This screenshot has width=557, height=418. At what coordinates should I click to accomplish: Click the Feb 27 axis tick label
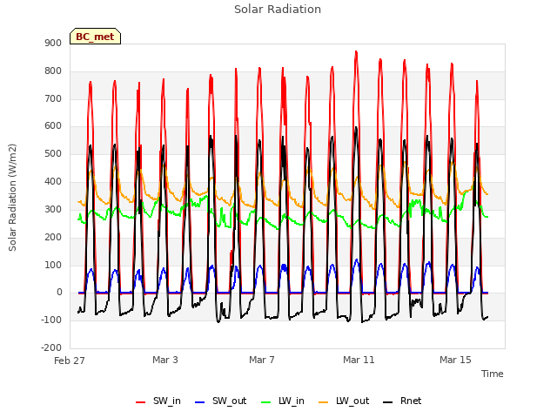click(x=70, y=361)
